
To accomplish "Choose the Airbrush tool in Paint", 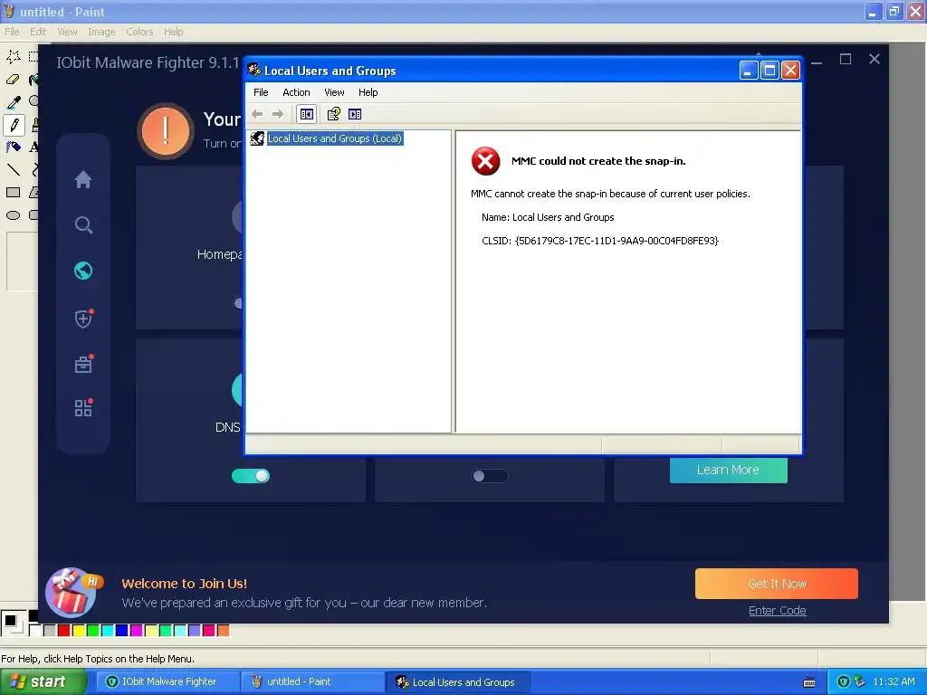I will tap(14, 148).
